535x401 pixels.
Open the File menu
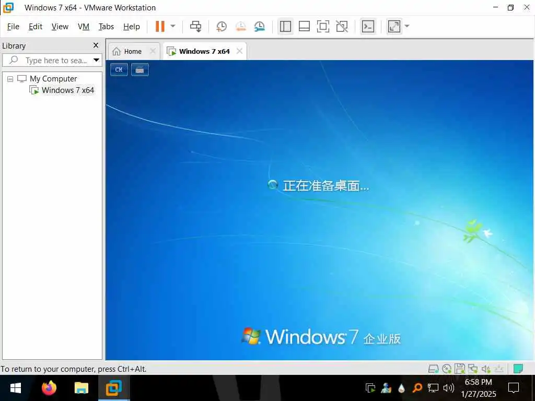pos(13,27)
